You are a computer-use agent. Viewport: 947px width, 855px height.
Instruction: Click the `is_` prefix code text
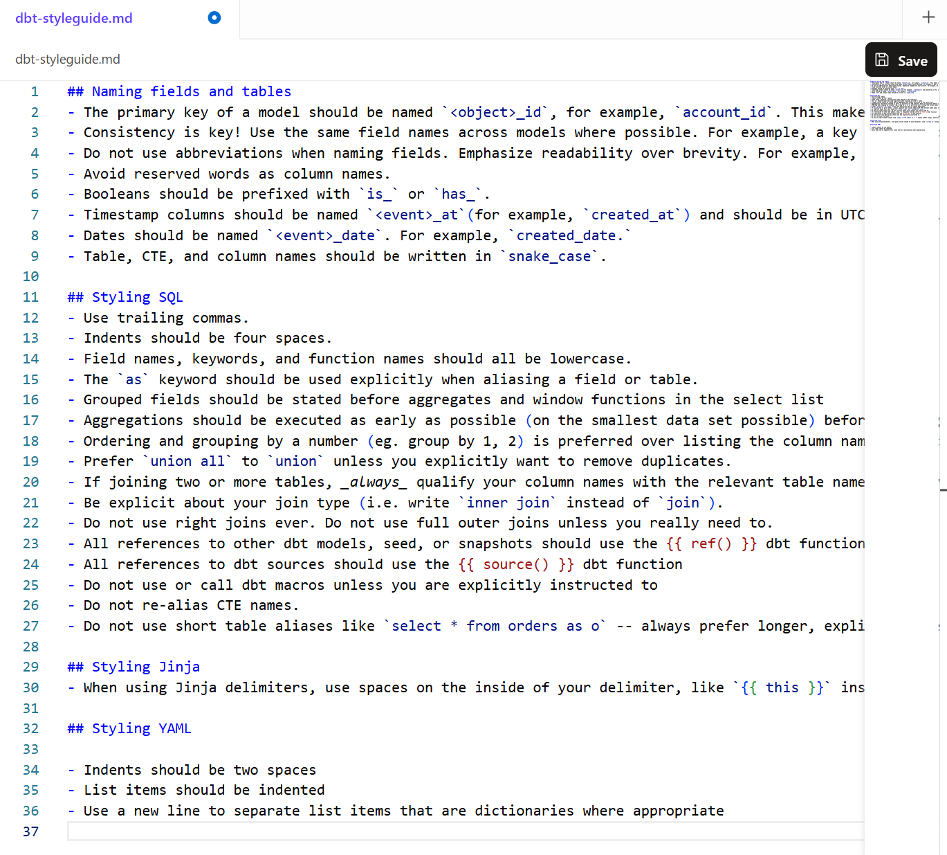[x=378, y=194]
